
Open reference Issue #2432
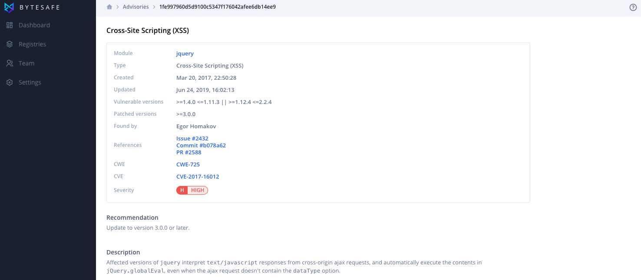point(192,139)
